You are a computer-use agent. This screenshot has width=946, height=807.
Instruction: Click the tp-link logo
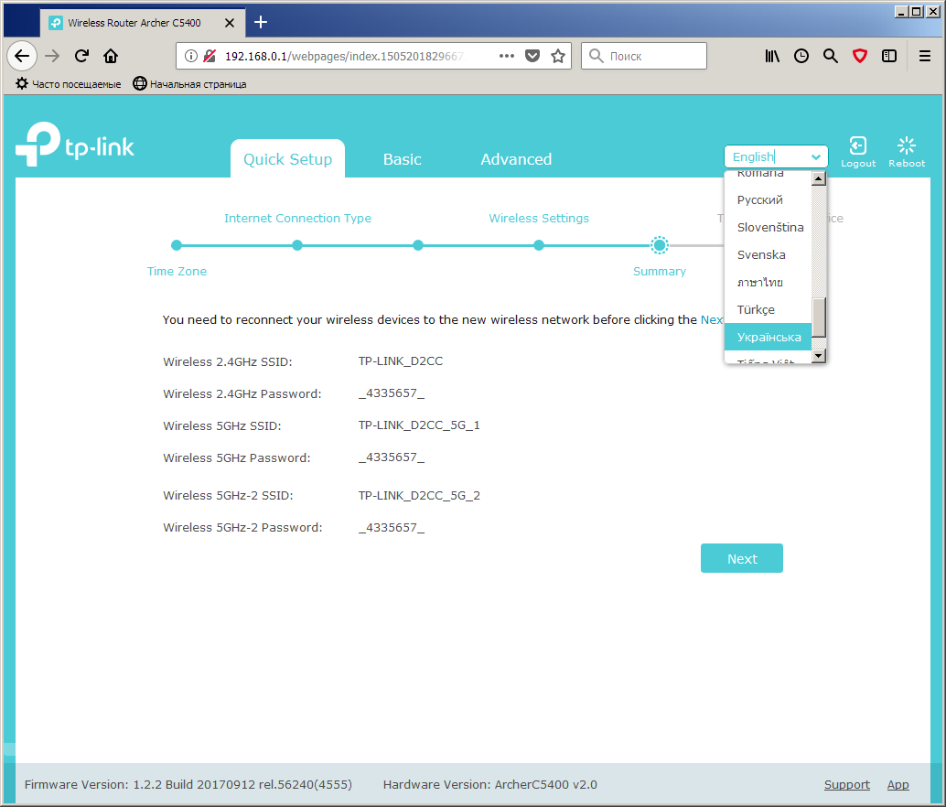75,145
